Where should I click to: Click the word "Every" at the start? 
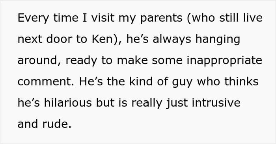pos(33,18)
